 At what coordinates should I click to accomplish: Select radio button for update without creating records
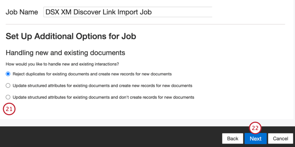8,97
